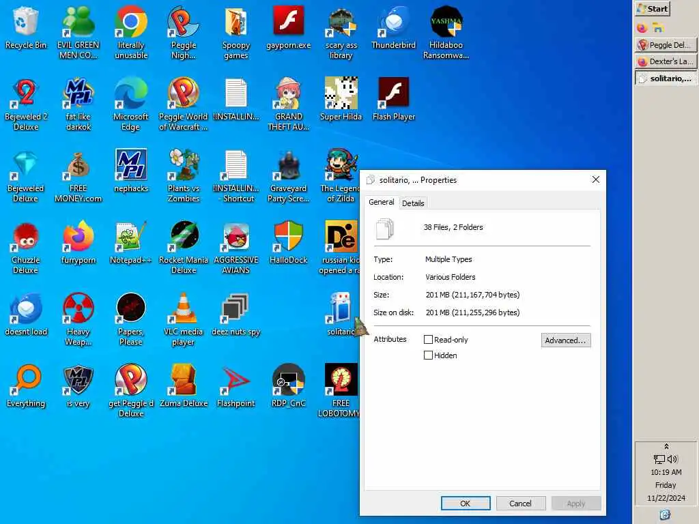Select the Chrome icon labeled literally unusable
The image size is (699, 524).
pyautogui.click(x=130, y=33)
